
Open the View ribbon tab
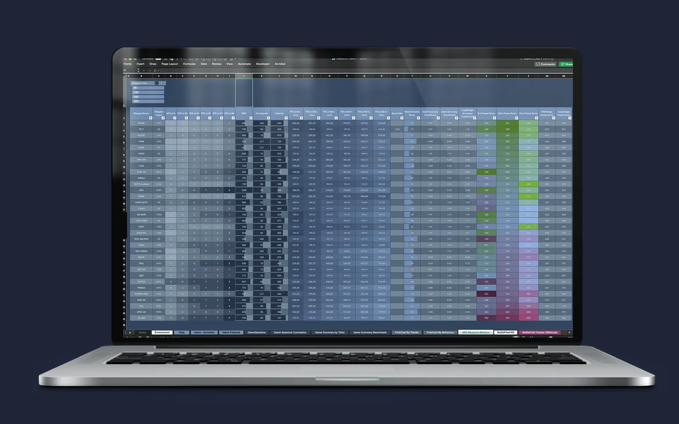tap(230, 64)
